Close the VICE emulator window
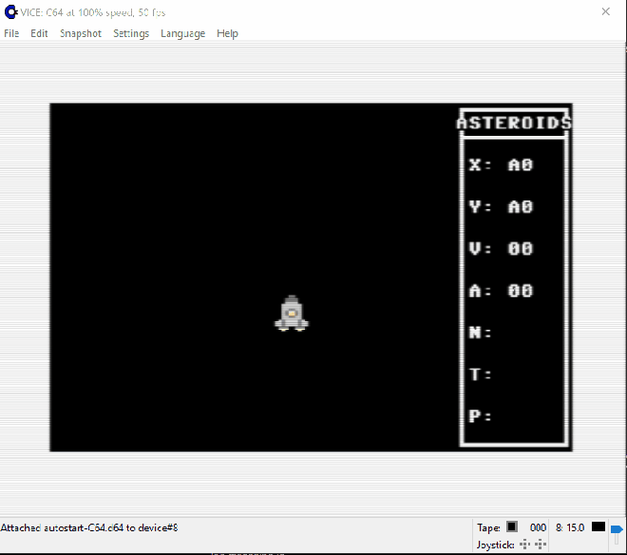This screenshot has height=555, width=627. pyautogui.click(x=605, y=11)
